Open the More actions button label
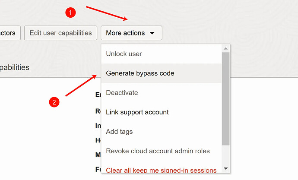Screen dimensions: 298x180 [x=125, y=33]
